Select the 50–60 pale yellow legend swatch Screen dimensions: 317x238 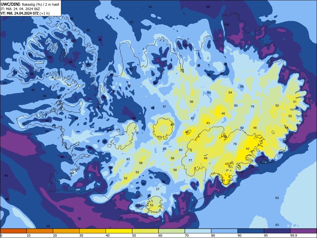point(145,231)
